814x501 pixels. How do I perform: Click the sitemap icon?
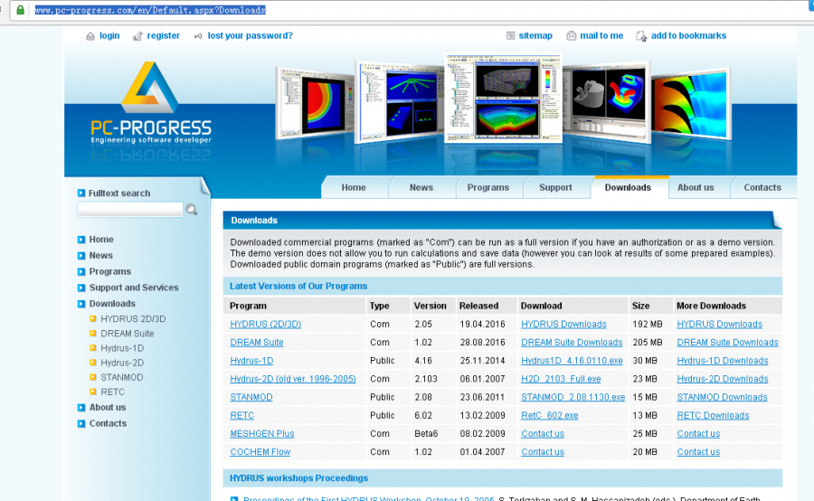[511, 36]
